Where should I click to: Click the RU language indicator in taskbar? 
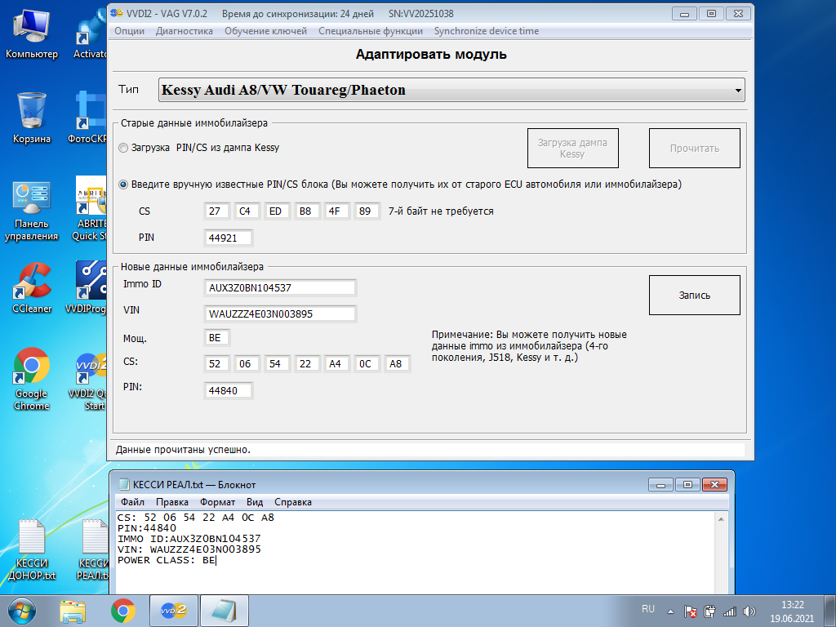648,609
